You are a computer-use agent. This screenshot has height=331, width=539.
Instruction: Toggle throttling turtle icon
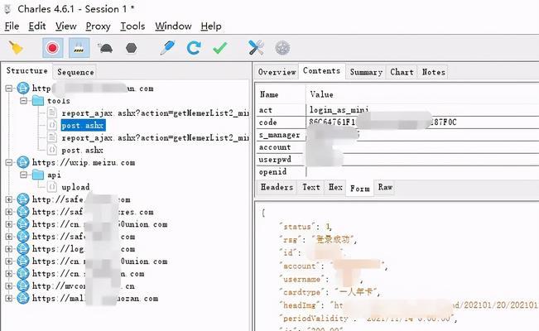(x=105, y=48)
